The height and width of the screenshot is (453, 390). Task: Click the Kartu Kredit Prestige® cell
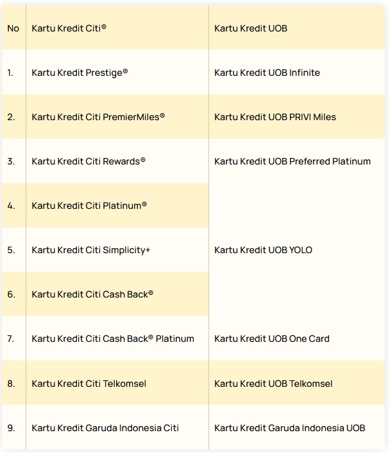[80, 73]
